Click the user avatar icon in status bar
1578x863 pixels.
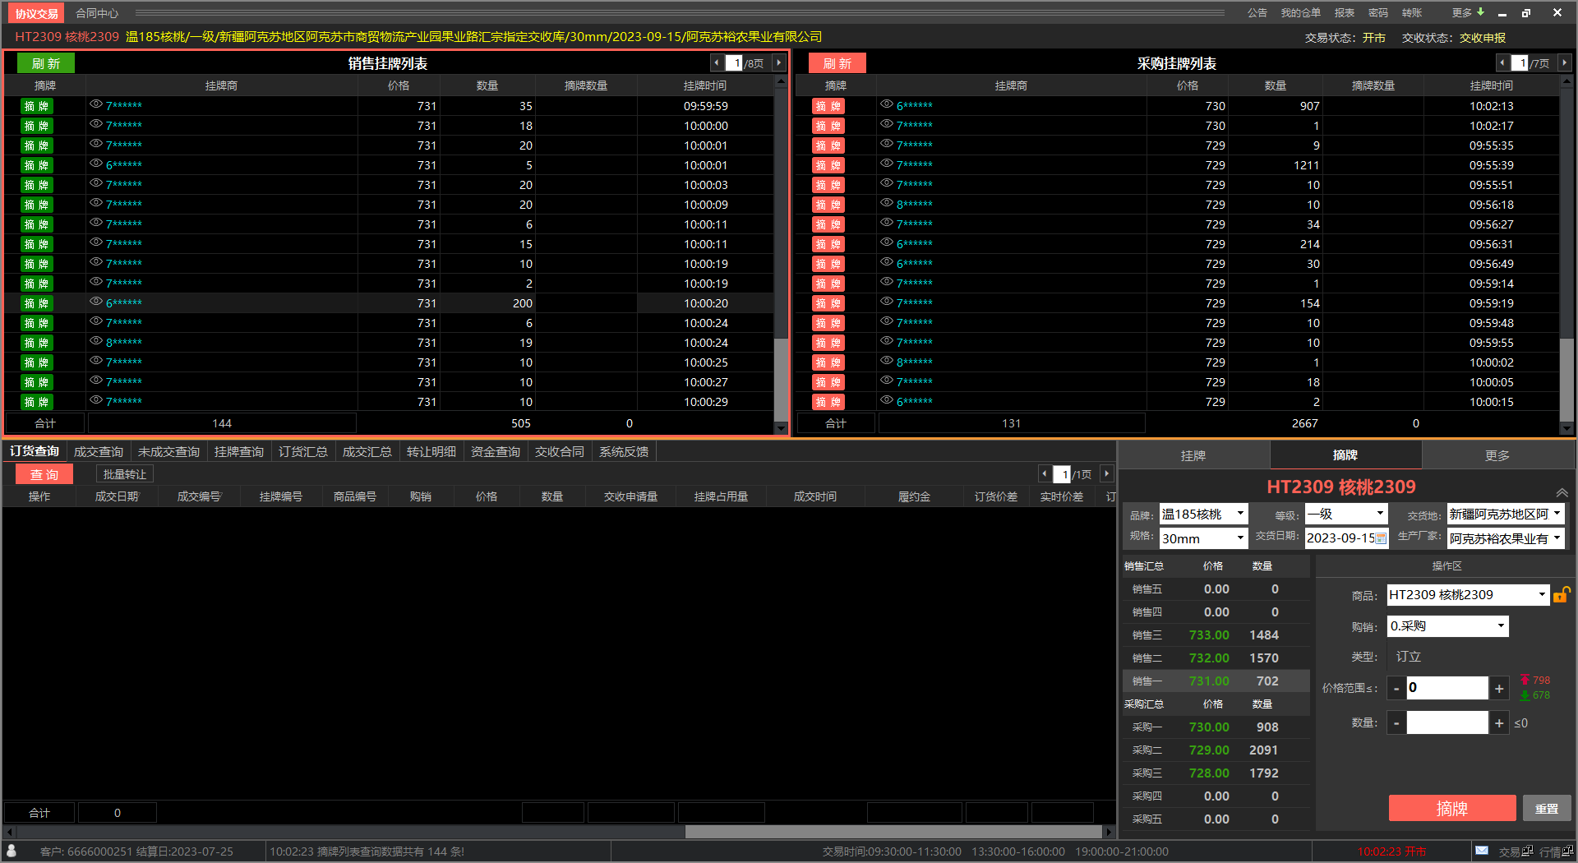pos(12,851)
